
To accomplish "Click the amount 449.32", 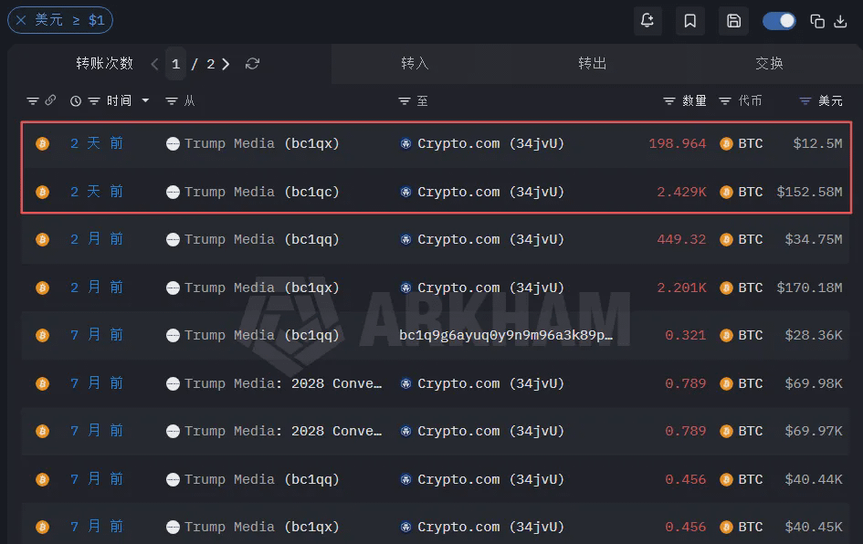I will click(x=681, y=240).
